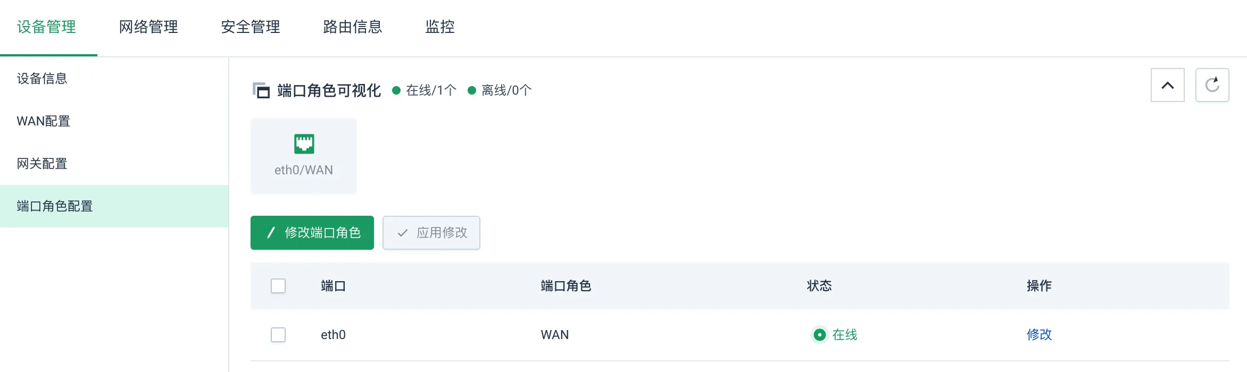Open the 监控 tab
The height and width of the screenshot is (372, 1247).
(x=440, y=27)
